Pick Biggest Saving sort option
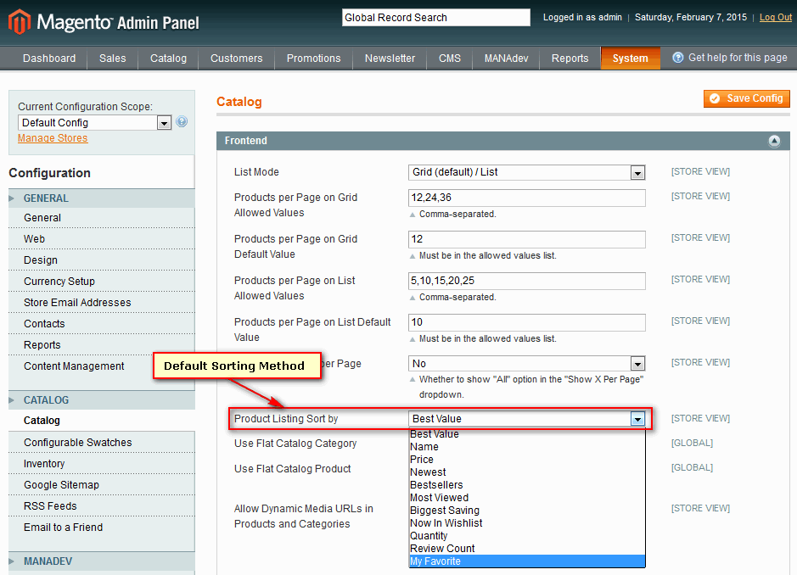This screenshot has height=575, width=797. (445, 511)
